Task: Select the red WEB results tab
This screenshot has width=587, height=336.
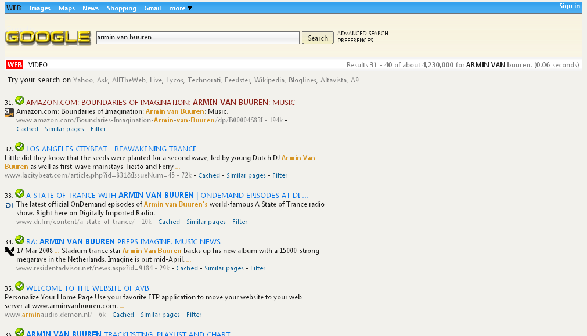Action: (15, 65)
